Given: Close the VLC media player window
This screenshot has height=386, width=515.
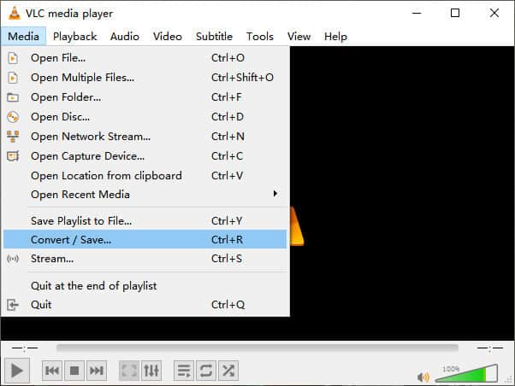Looking at the screenshot, I should tap(494, 13).
